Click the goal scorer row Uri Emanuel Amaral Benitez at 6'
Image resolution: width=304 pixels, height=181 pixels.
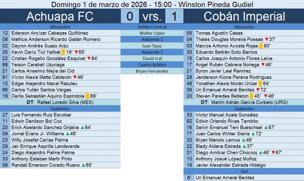225,178
